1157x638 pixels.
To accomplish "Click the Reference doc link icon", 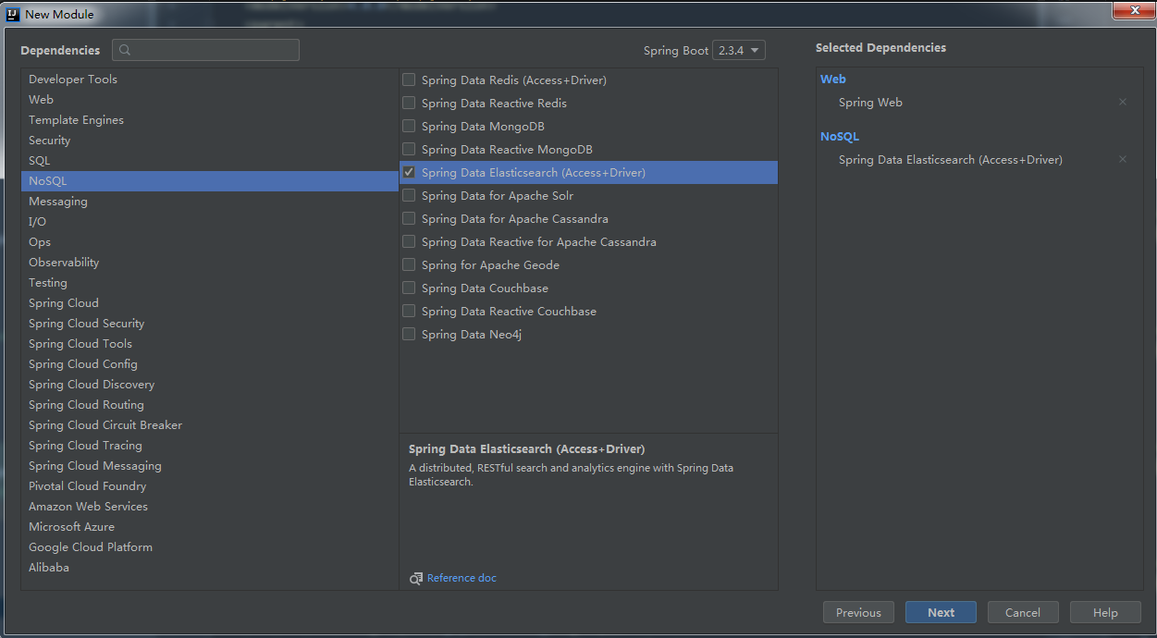I will pyautogui.click(x=416, y=578).
